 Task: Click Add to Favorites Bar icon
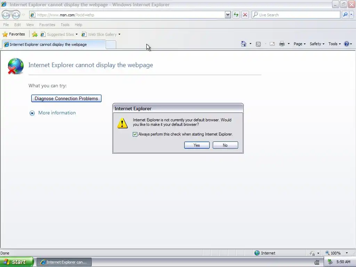35,34
